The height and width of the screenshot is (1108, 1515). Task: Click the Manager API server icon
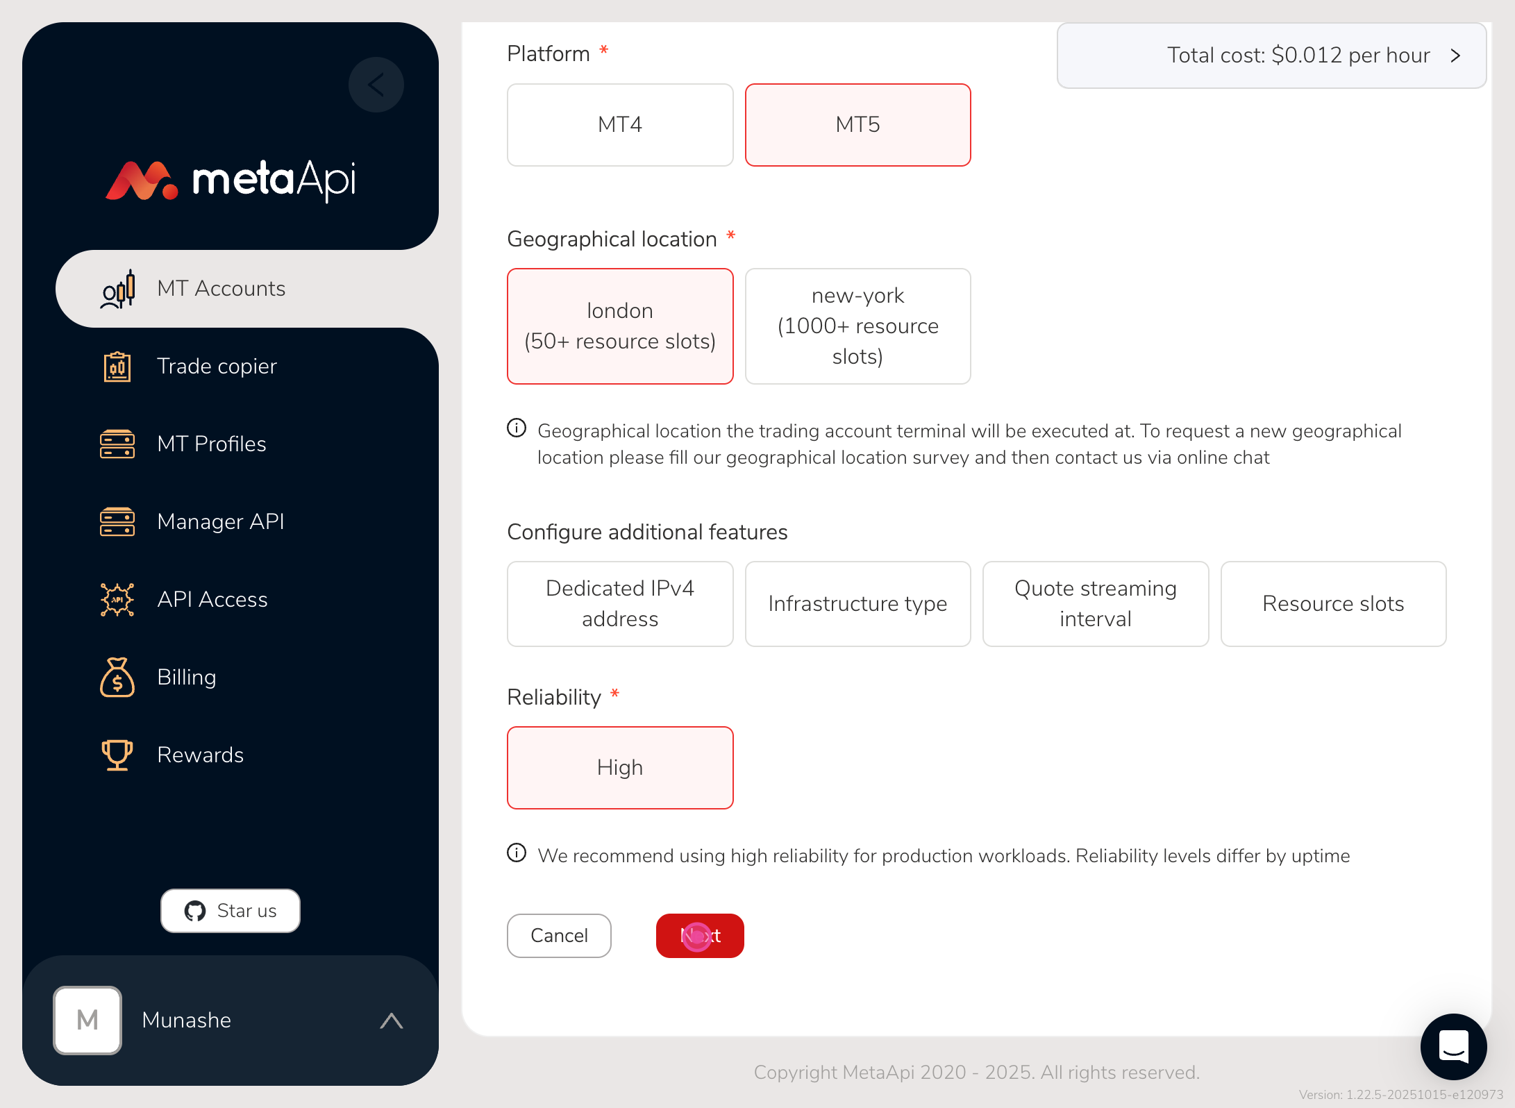tap(117, 522)
